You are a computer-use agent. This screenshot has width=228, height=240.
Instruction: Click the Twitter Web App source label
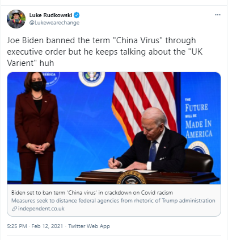click(89, 226)
